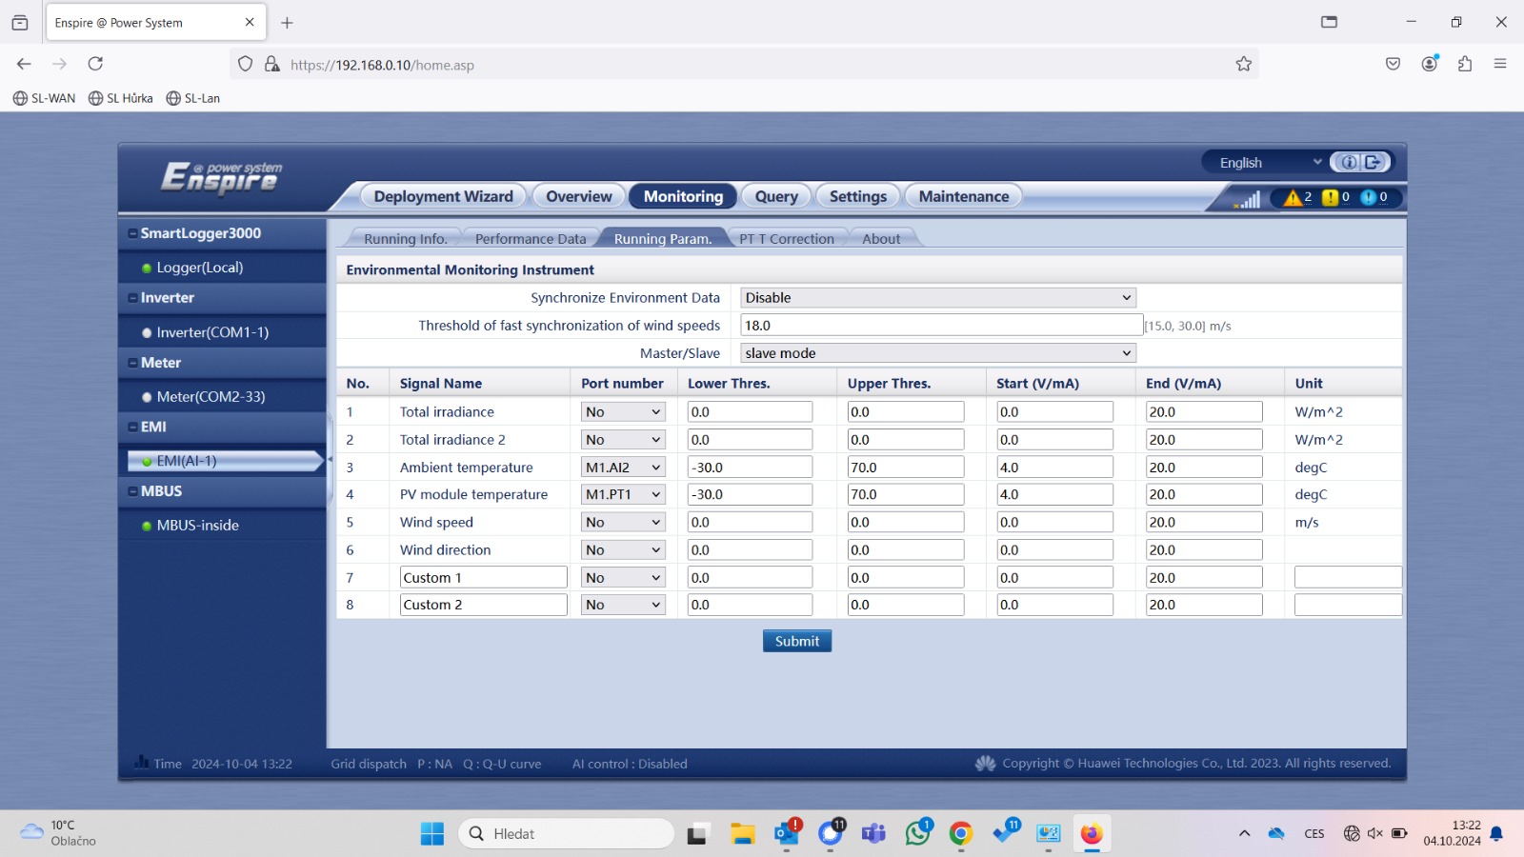
Task: Collapse the MBUS tree section
Action: (x=132, y=491)
